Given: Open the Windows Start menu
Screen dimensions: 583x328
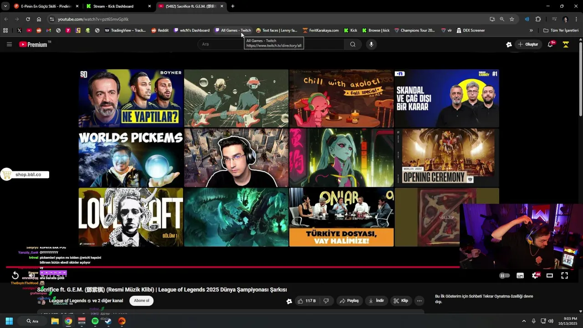Looking at the screenshot, I should coord(9,321).
